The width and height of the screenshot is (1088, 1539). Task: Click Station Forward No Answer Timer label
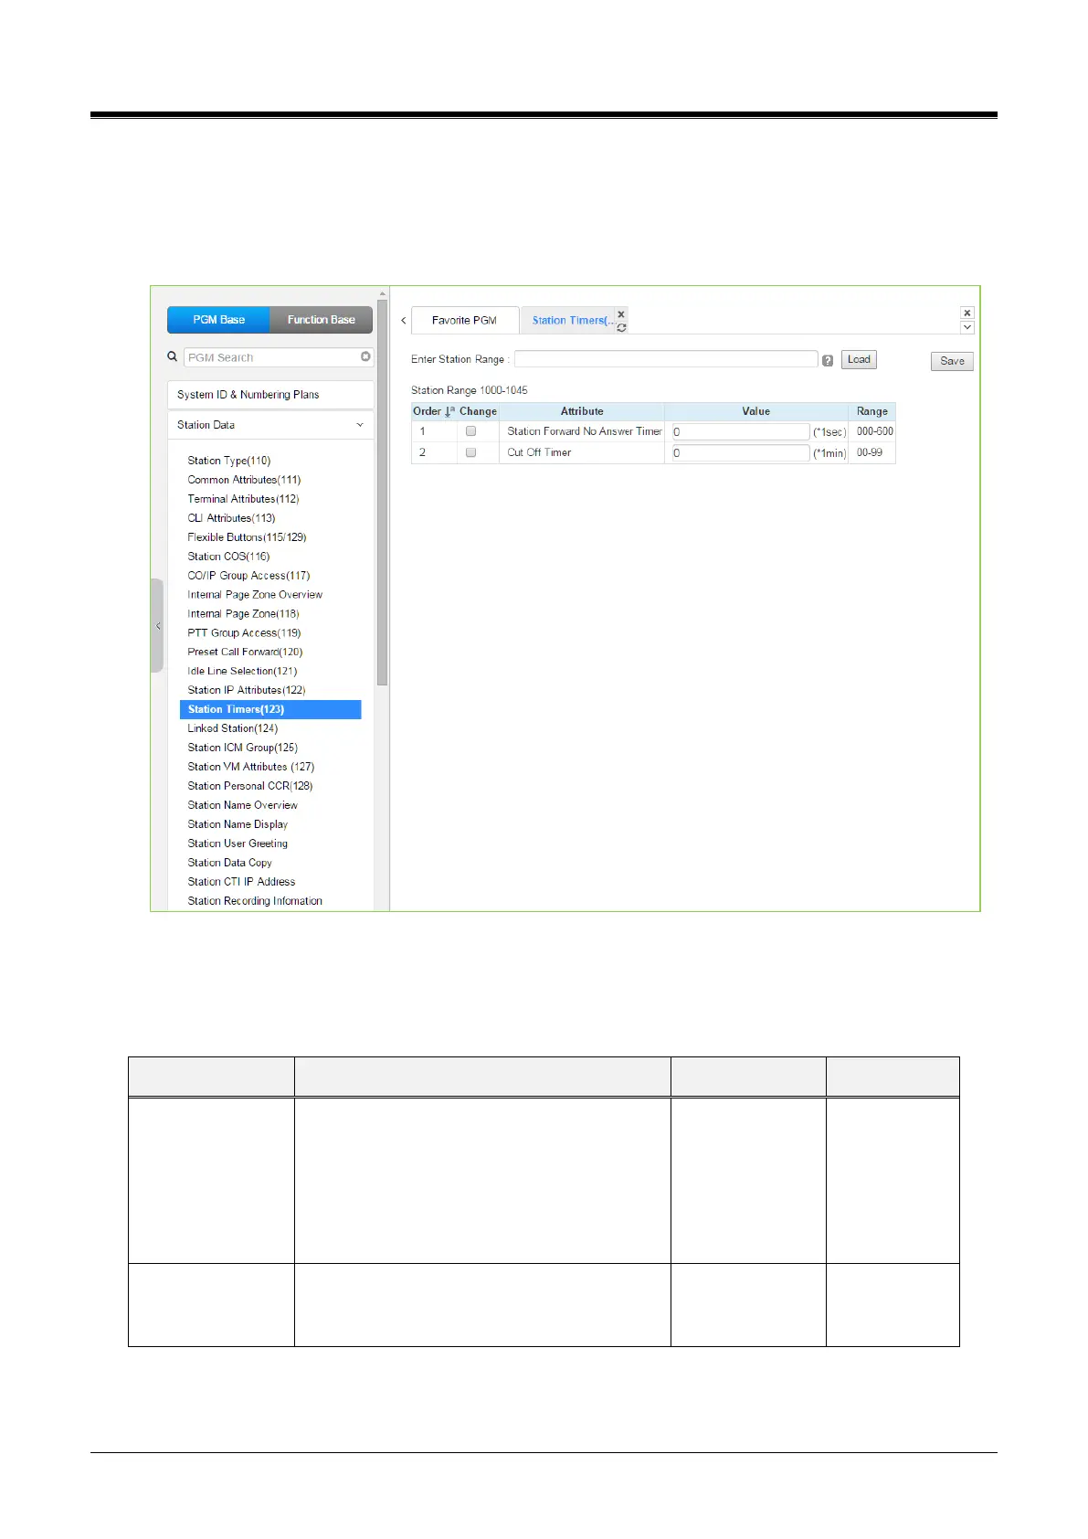coord(585,431)
